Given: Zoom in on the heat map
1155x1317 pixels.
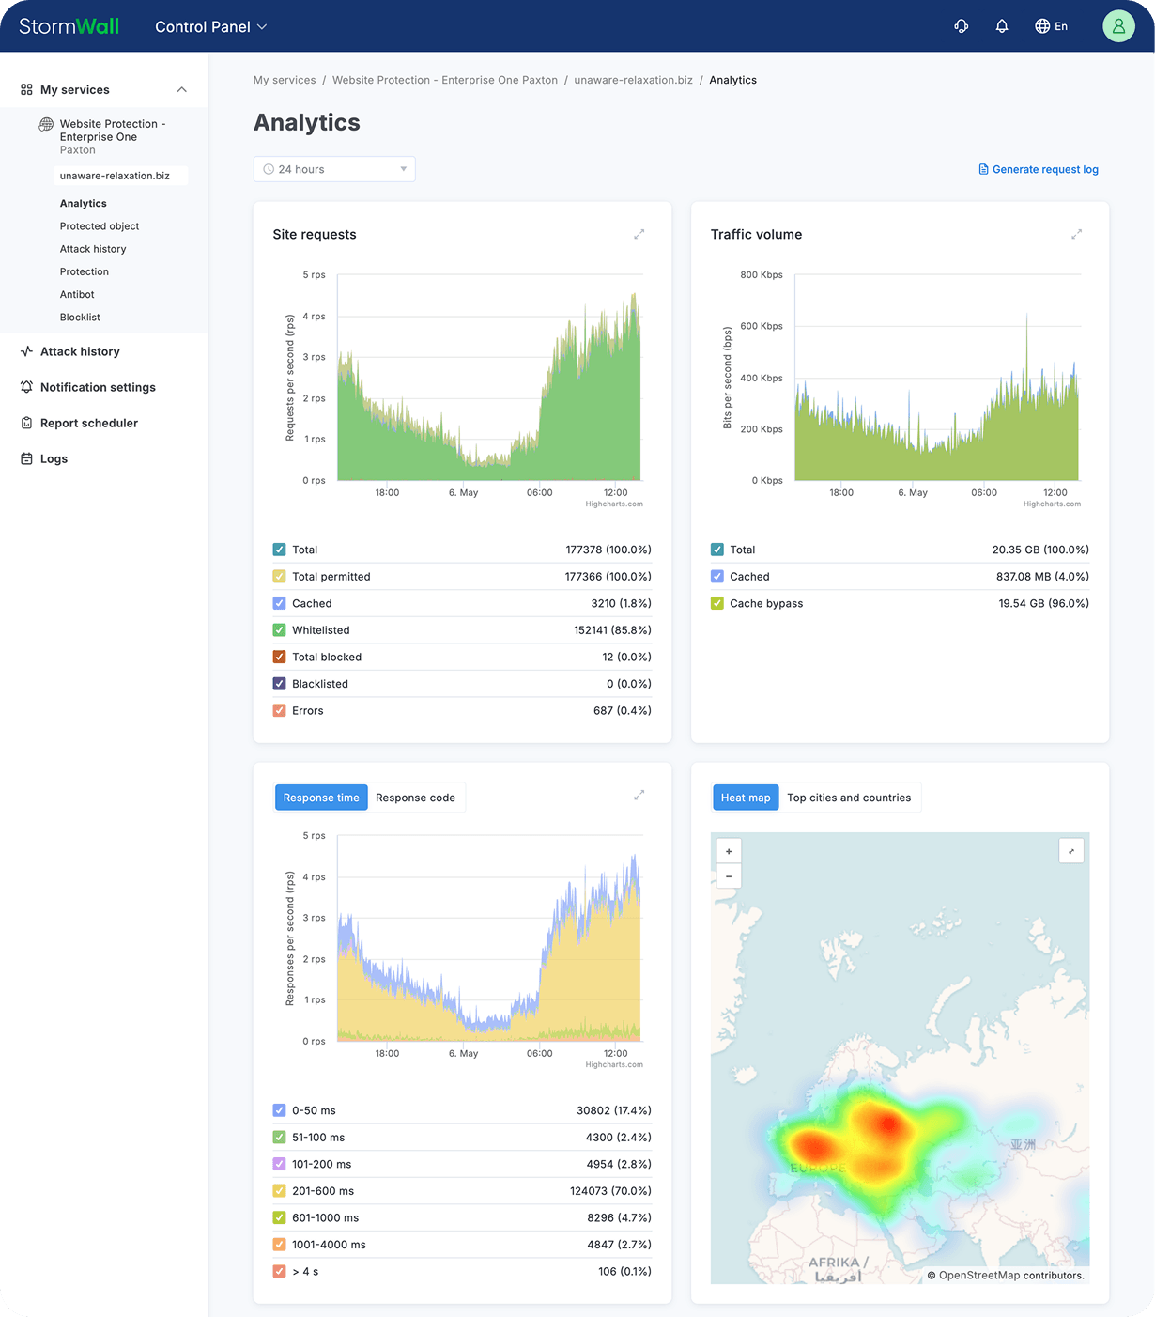Looking at the screenshot, I should coord(729,851).
